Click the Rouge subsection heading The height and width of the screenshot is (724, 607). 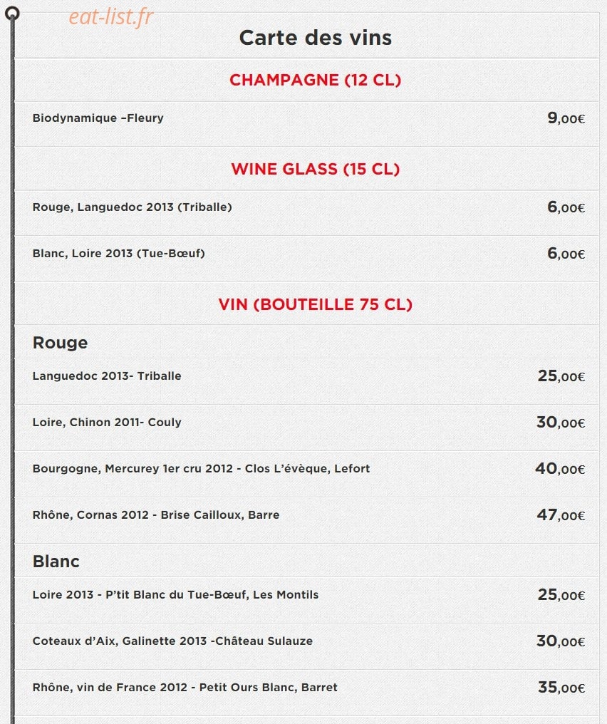[60, 343]
